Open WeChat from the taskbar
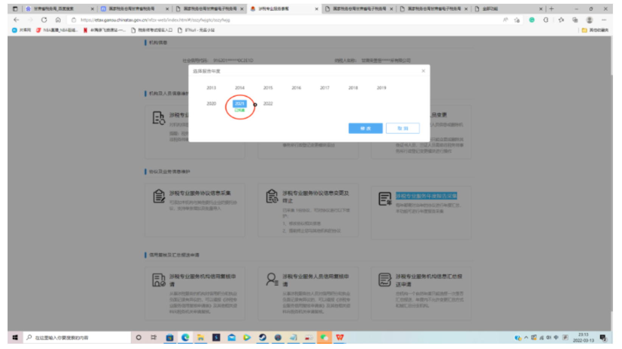The image size is (622, 349). click(324, 338)
